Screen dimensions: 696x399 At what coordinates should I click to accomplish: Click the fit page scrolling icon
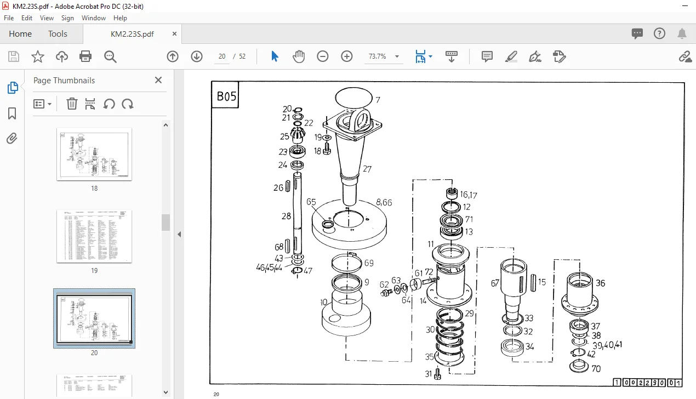point(420,56)
